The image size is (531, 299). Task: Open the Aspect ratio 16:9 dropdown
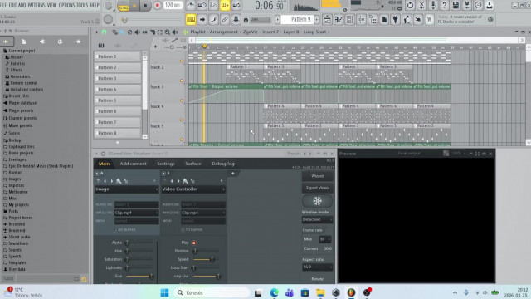point(317,267)
